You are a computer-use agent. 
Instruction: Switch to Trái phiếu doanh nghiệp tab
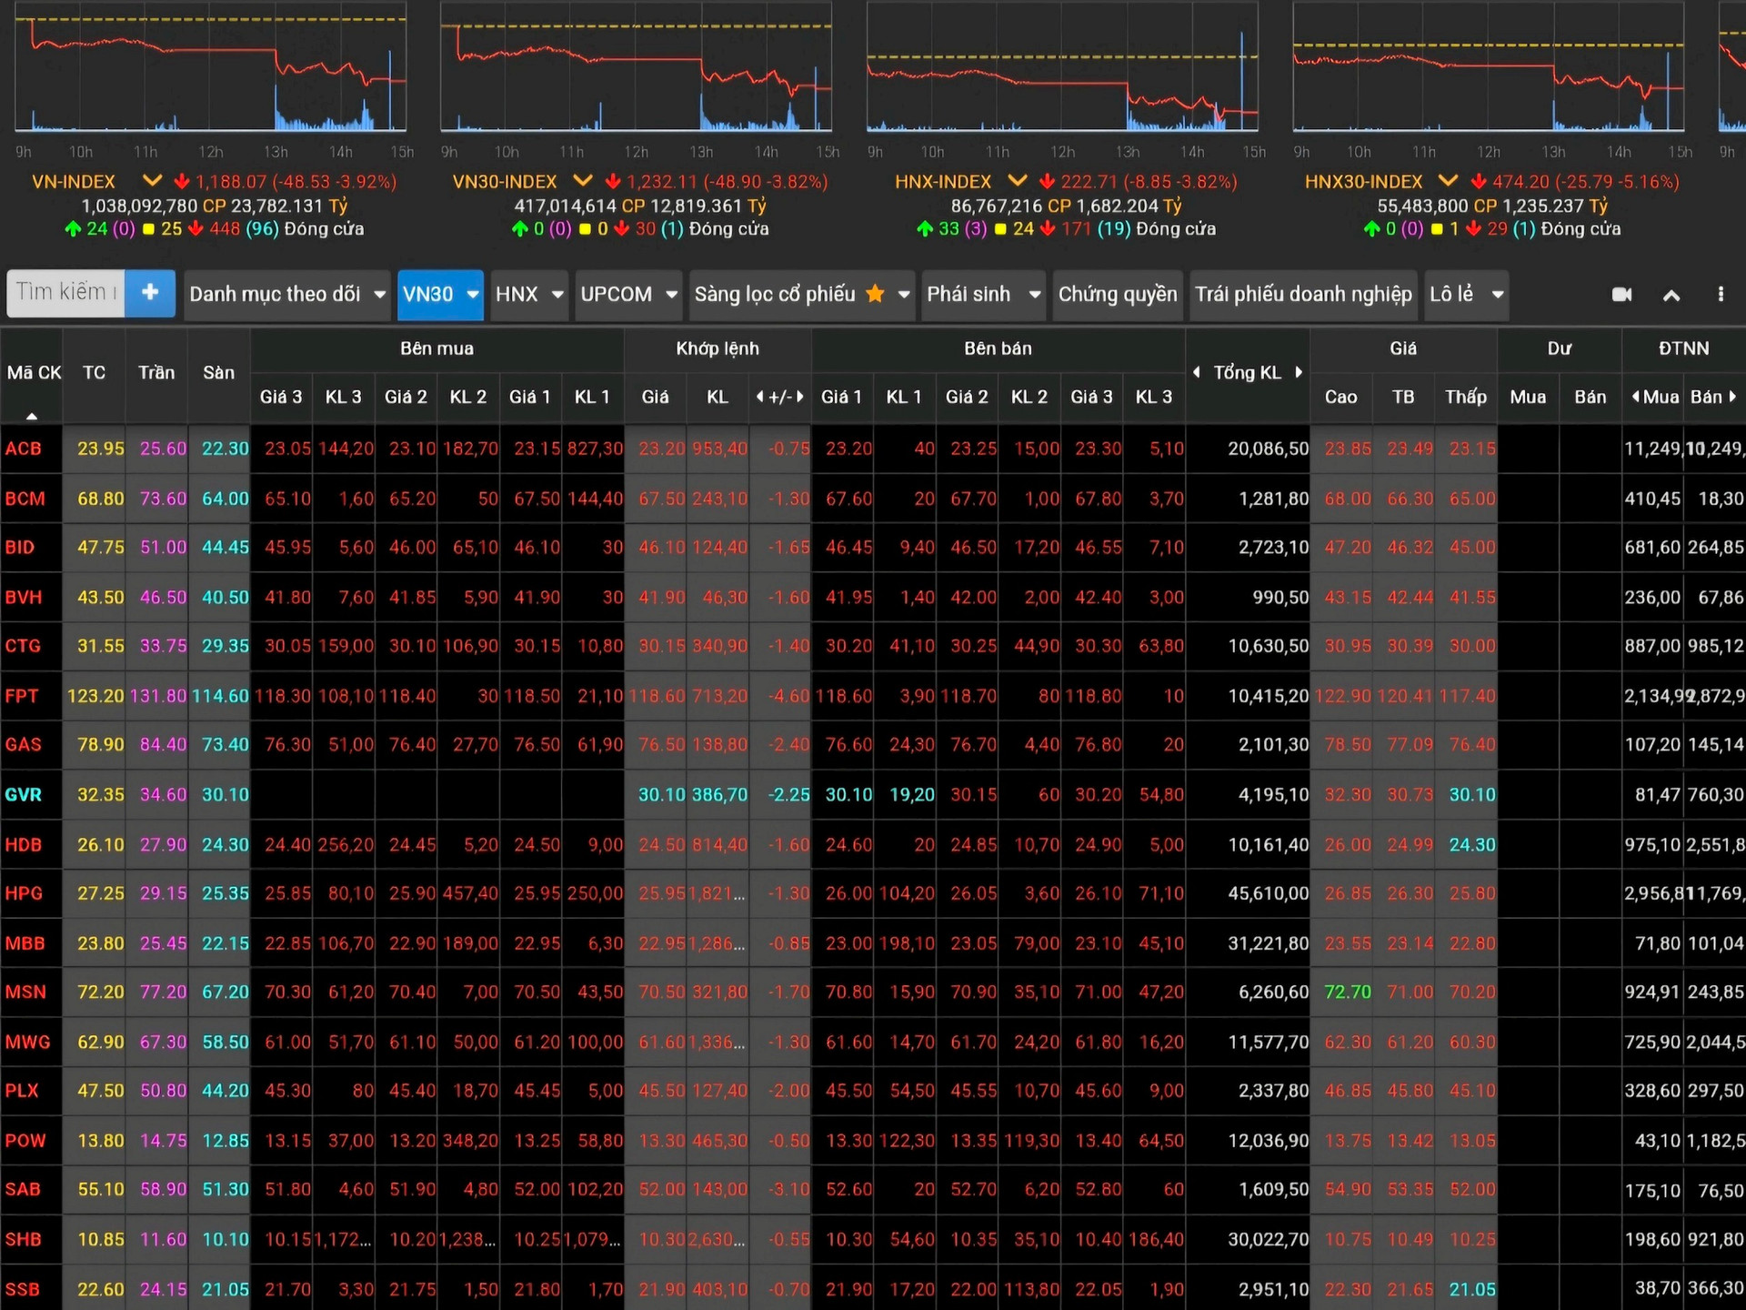tap(1304, 295)
